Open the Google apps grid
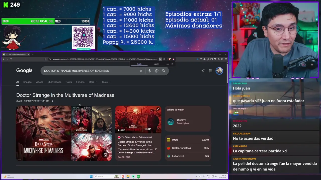Viewport: 321px width, 180px height. 211,71
